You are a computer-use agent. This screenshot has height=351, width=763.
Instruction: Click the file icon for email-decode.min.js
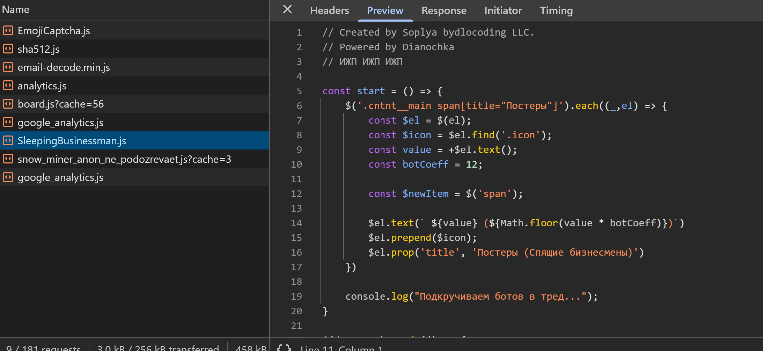[x=8, y=67]
